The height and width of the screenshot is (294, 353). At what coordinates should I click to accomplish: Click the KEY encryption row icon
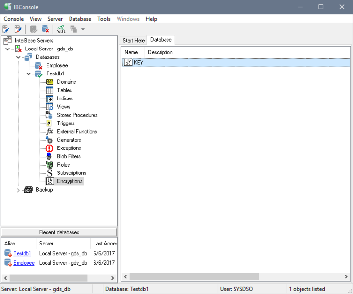(x=128, y=62)
